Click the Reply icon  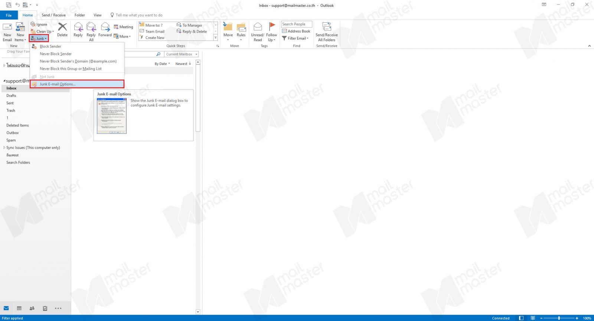tap(78, 27)
